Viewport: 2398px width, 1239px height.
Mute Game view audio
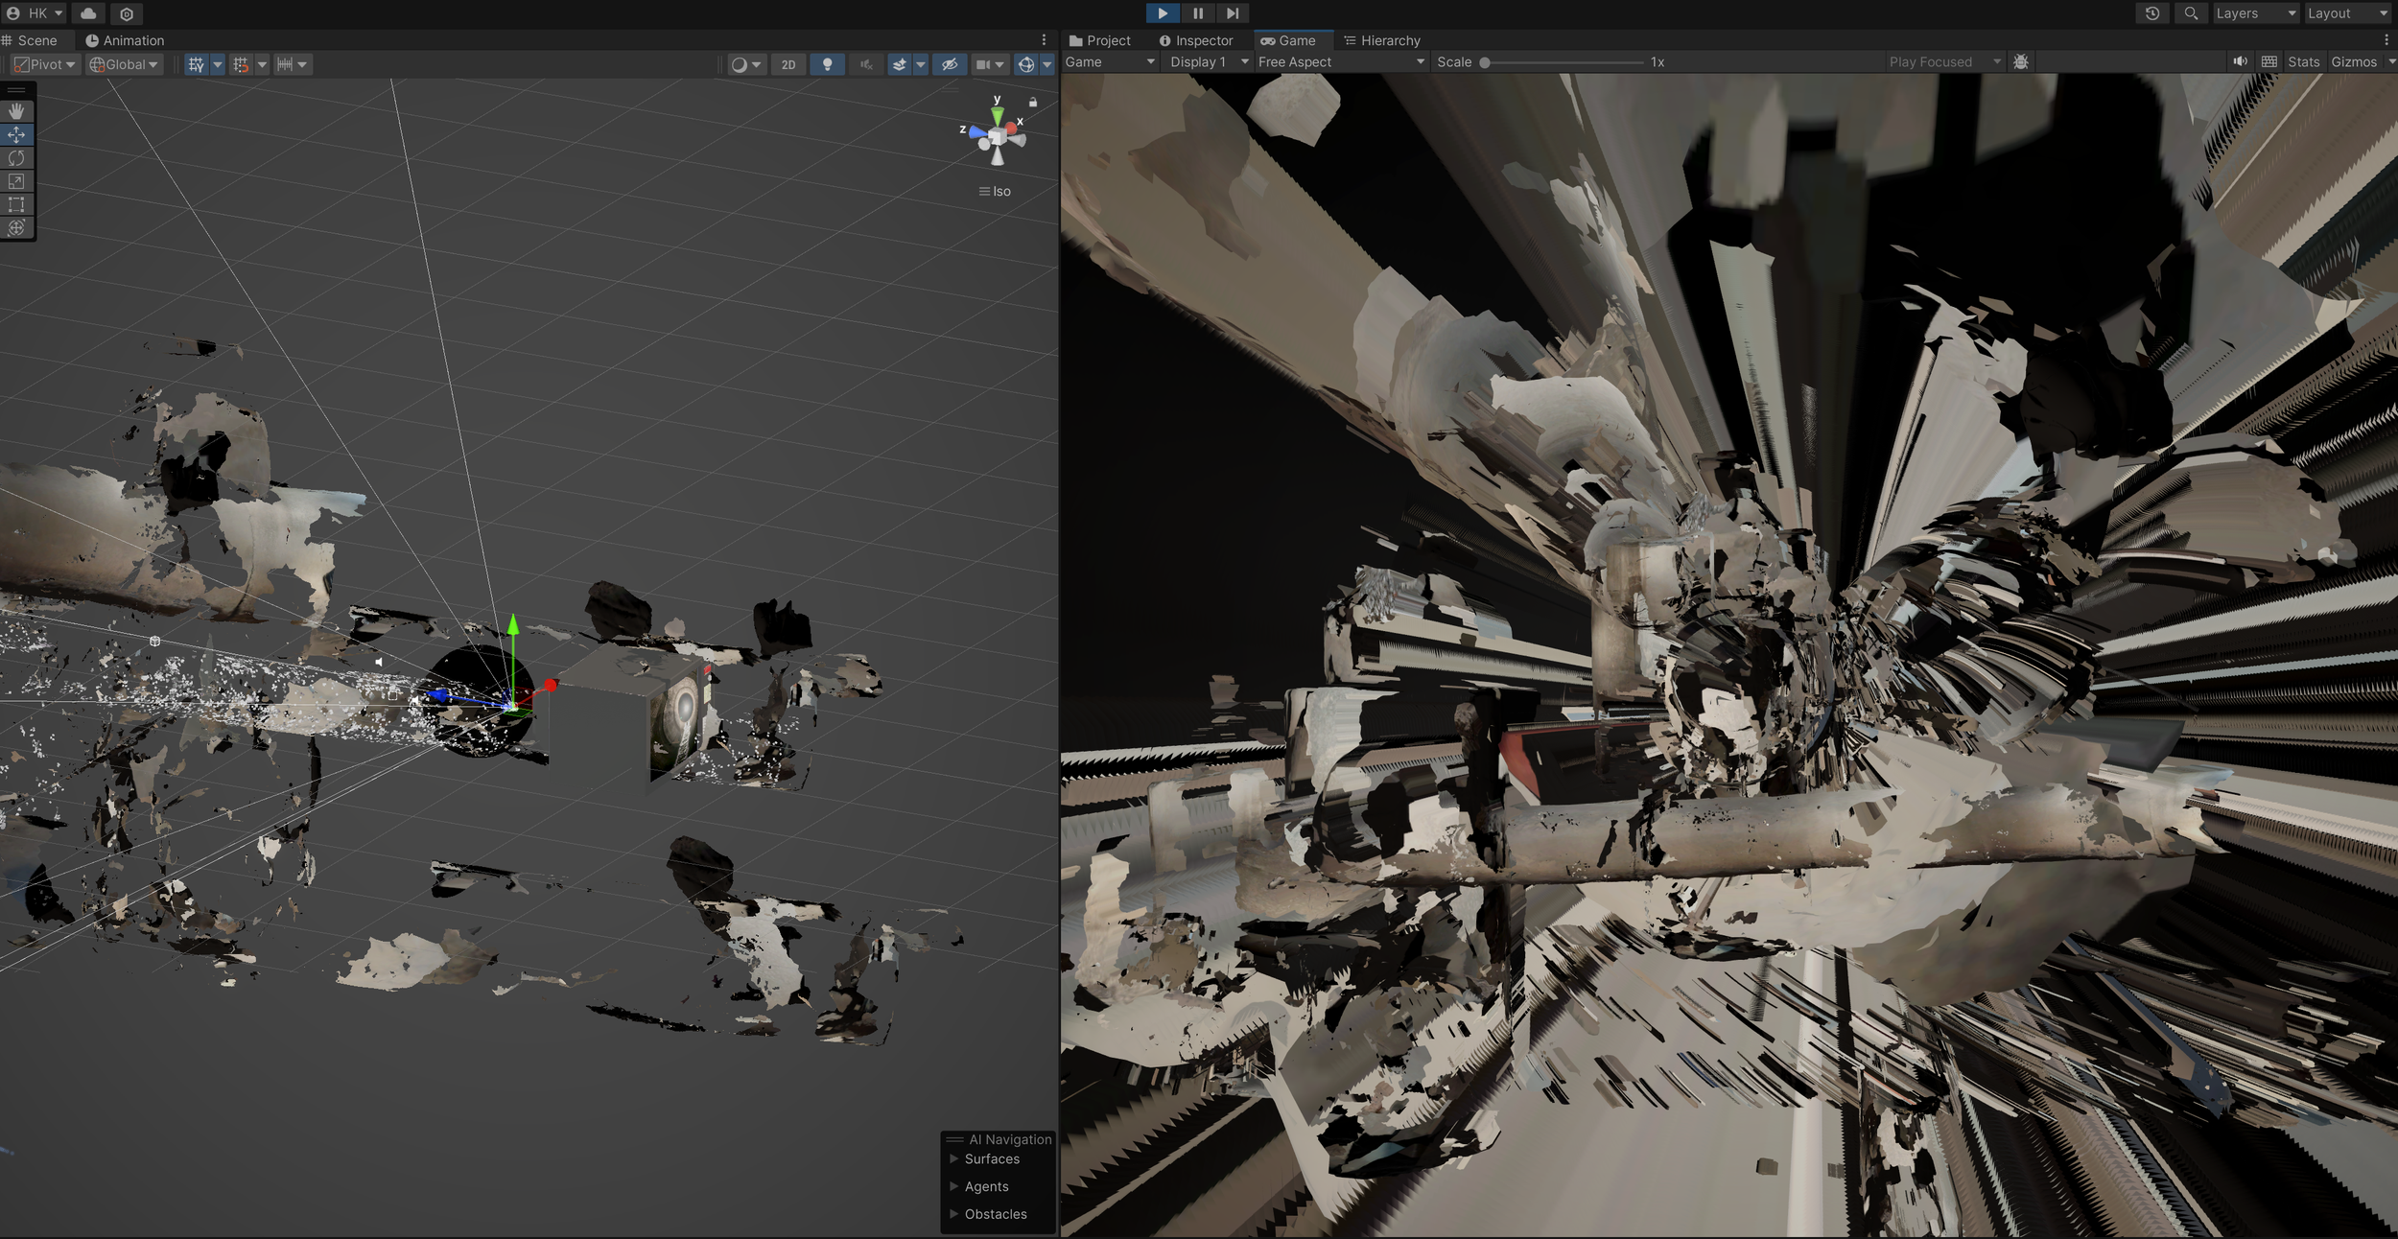tap(2240, 61)
